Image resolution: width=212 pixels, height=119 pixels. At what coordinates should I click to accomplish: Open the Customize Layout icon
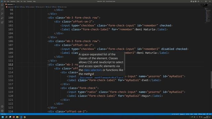click(x=198, y=1)
